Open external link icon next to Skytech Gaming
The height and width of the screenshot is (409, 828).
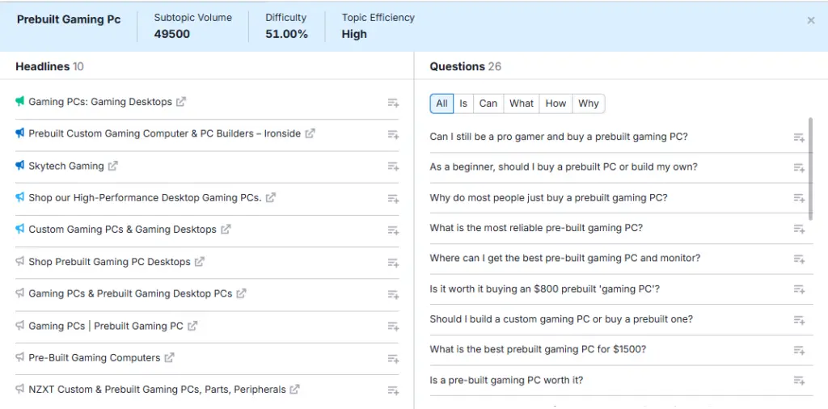click(x=113, y=166)
